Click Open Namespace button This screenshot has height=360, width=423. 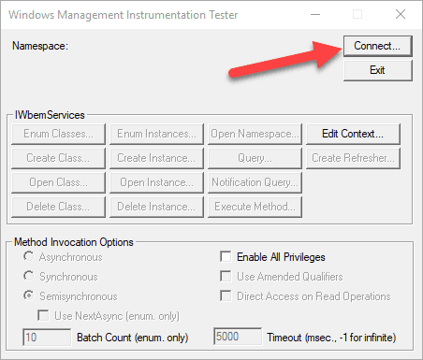click(x=255, y=134)
